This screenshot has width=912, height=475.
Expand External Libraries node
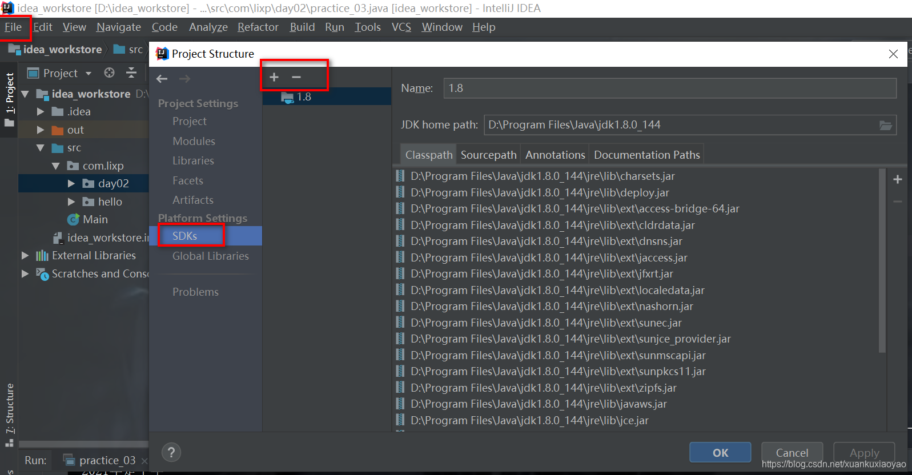[25, 255]
